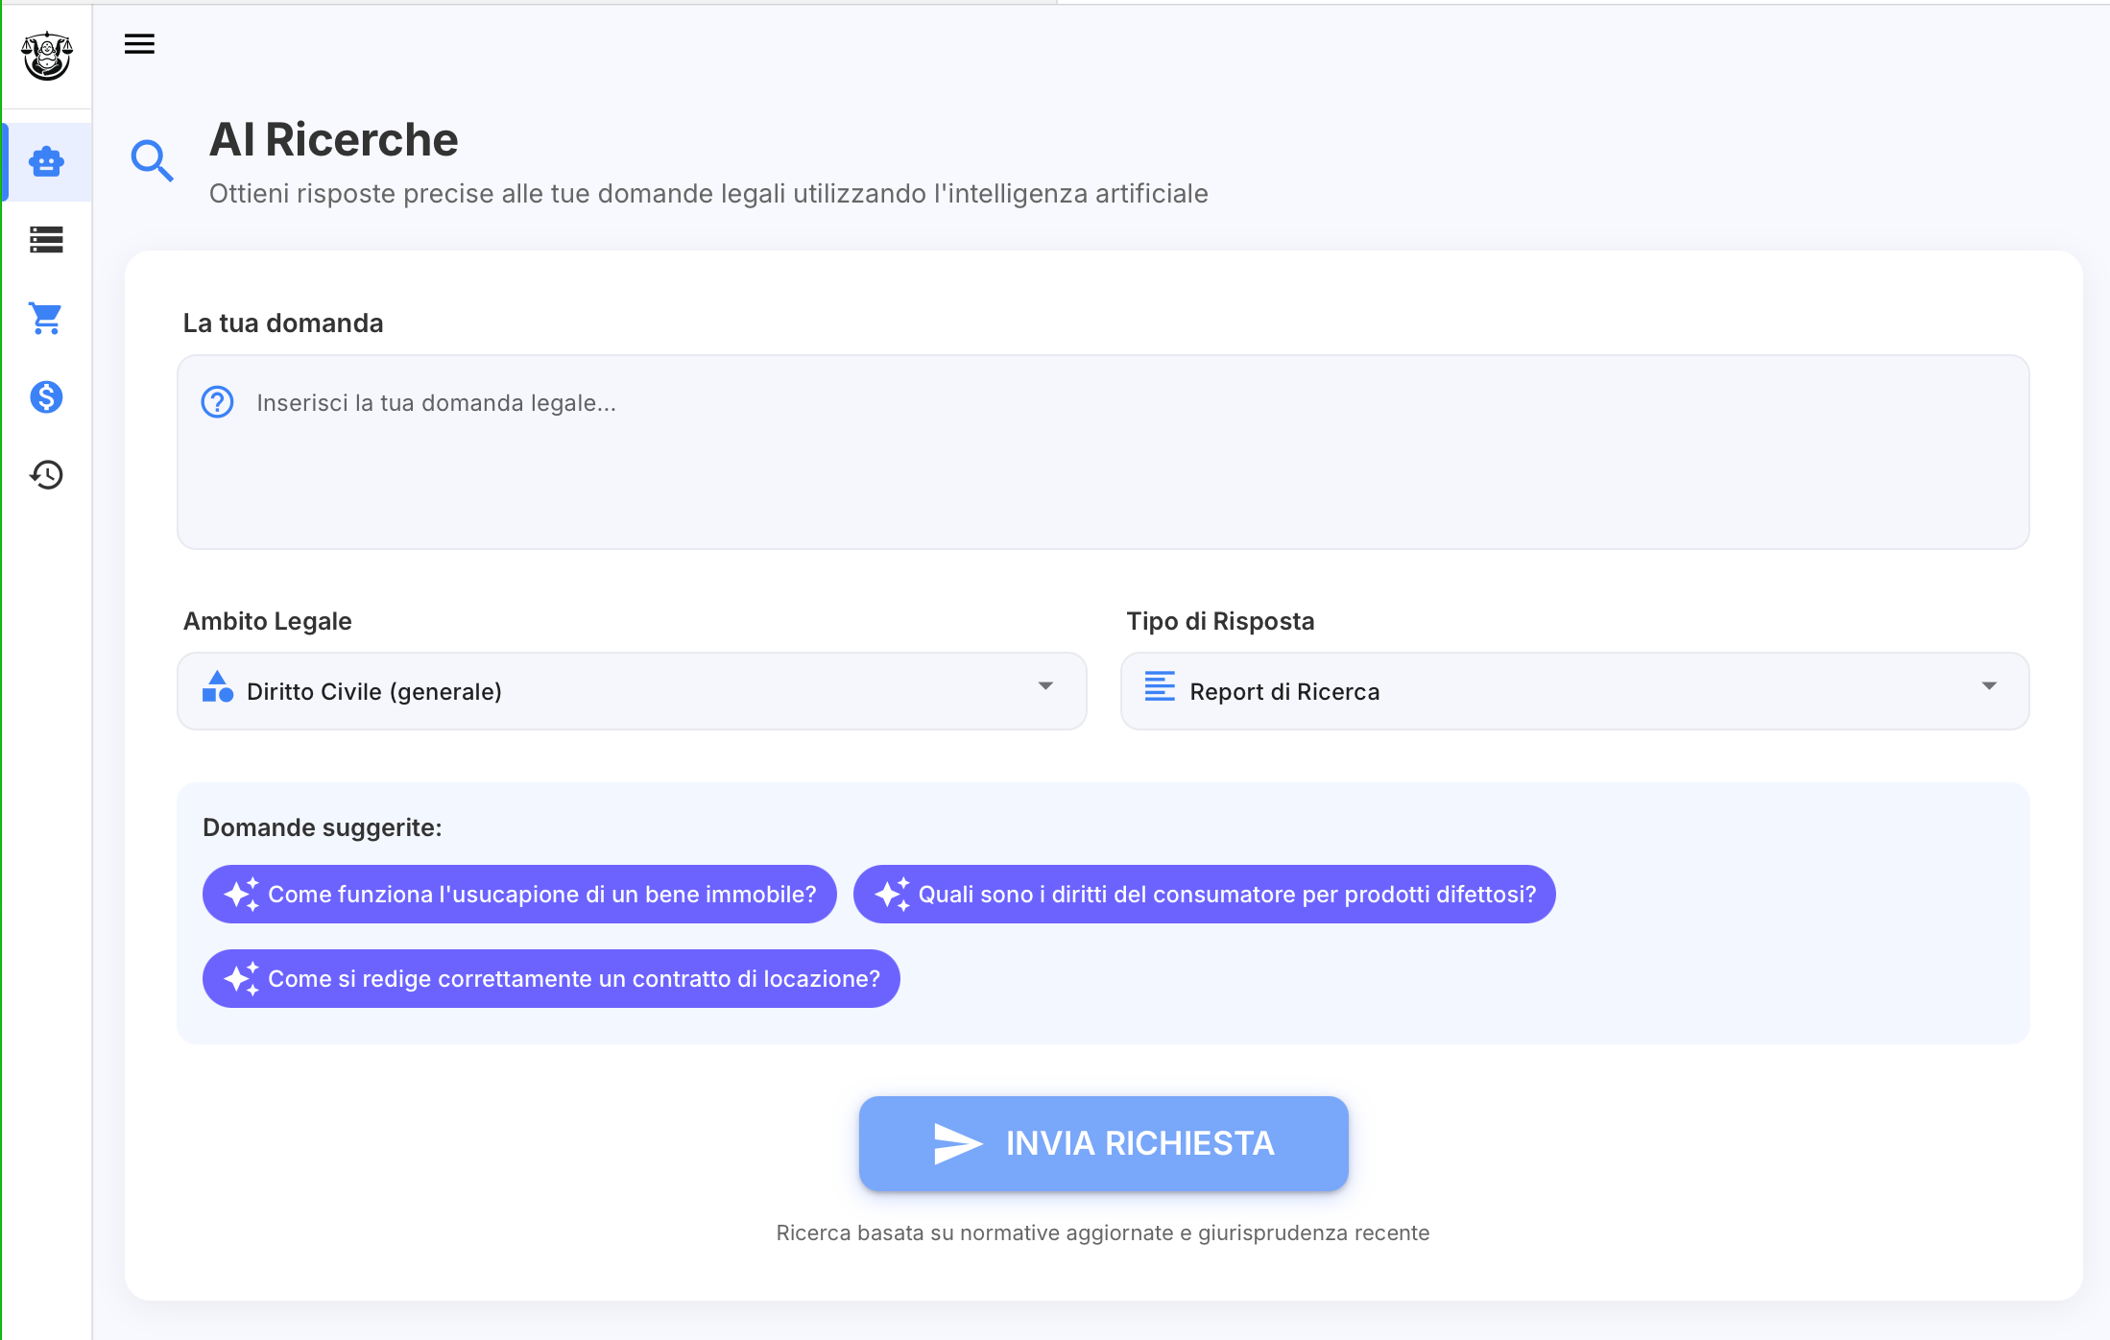Open the history clock icon in sidebar
The height and width of the screenshot is (1340, 2110).
point(46,474)
